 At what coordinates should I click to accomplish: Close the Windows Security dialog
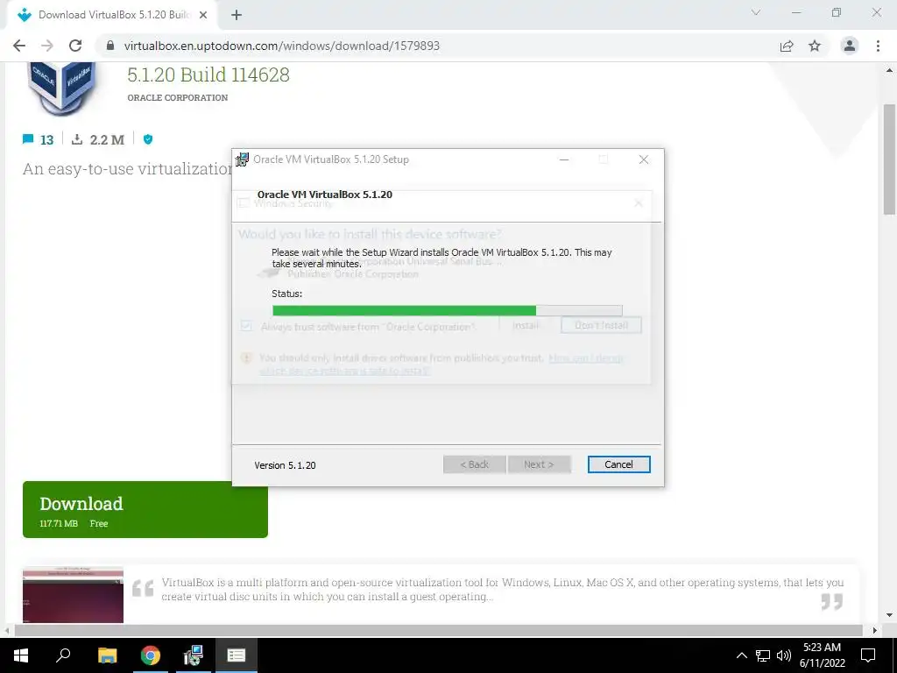tap(639, 203)
